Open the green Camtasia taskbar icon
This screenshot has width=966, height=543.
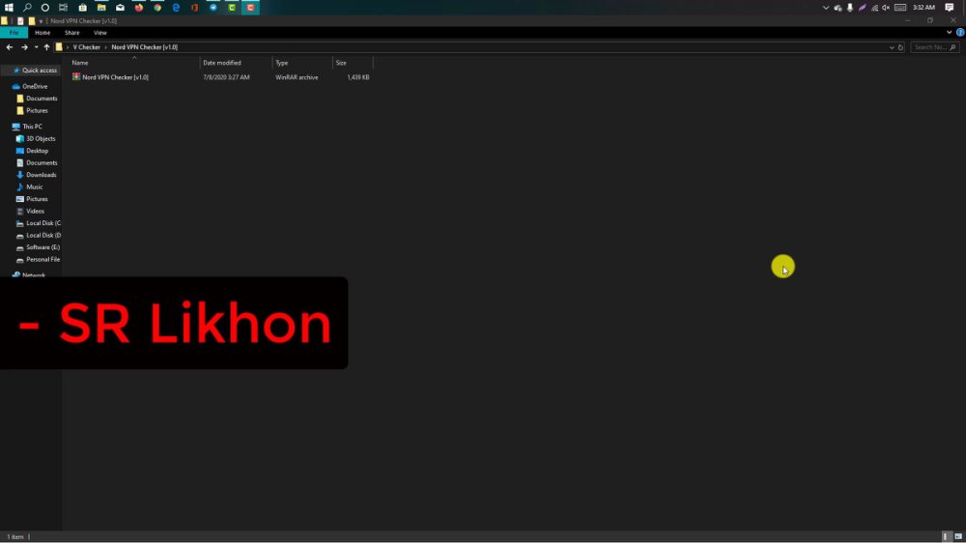(x=232, y=8)
